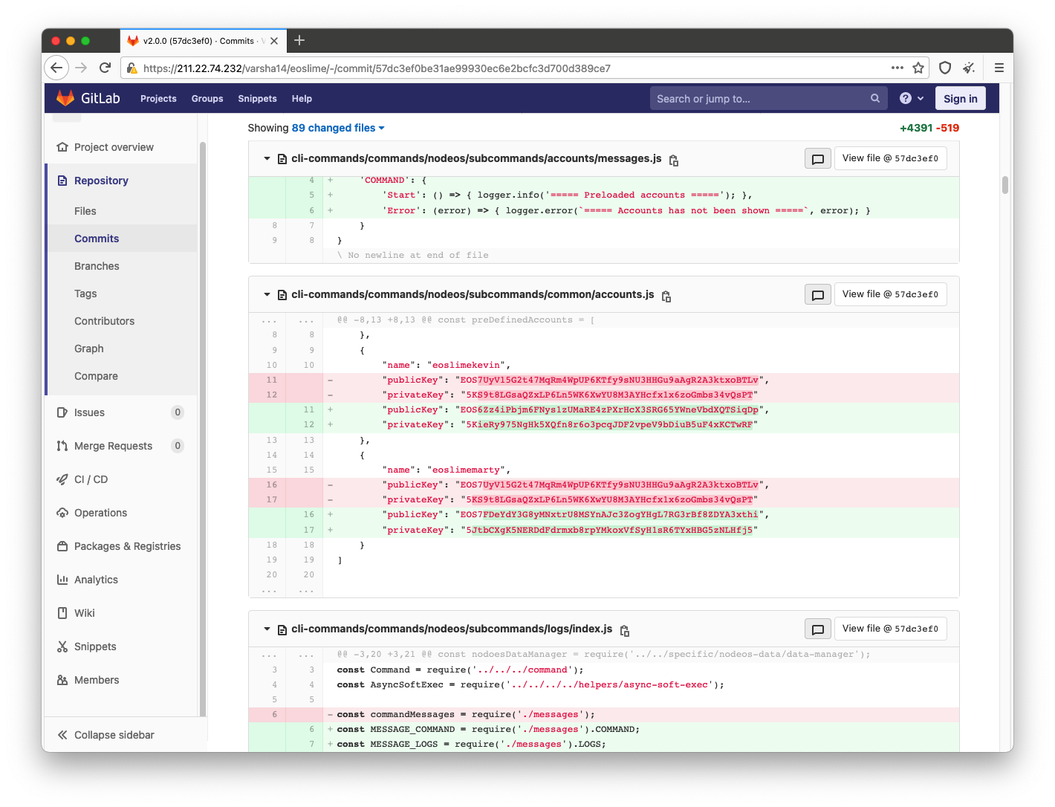Click the shield tracking protection icon

pyautogui.click(x=945, y=68)
